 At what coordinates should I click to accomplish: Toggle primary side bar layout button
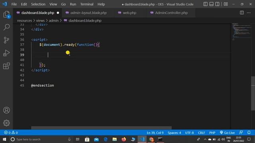click(x=206, y=4)
